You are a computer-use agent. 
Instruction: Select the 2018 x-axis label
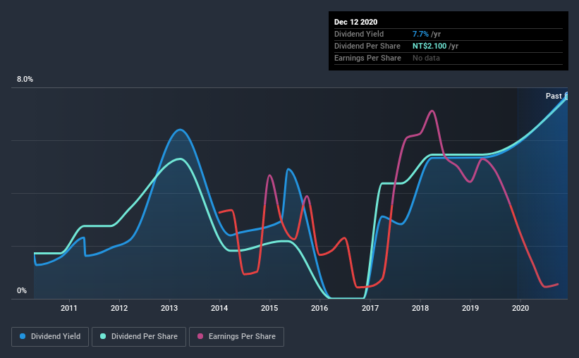pyautogui.click(x=420, y=308)
